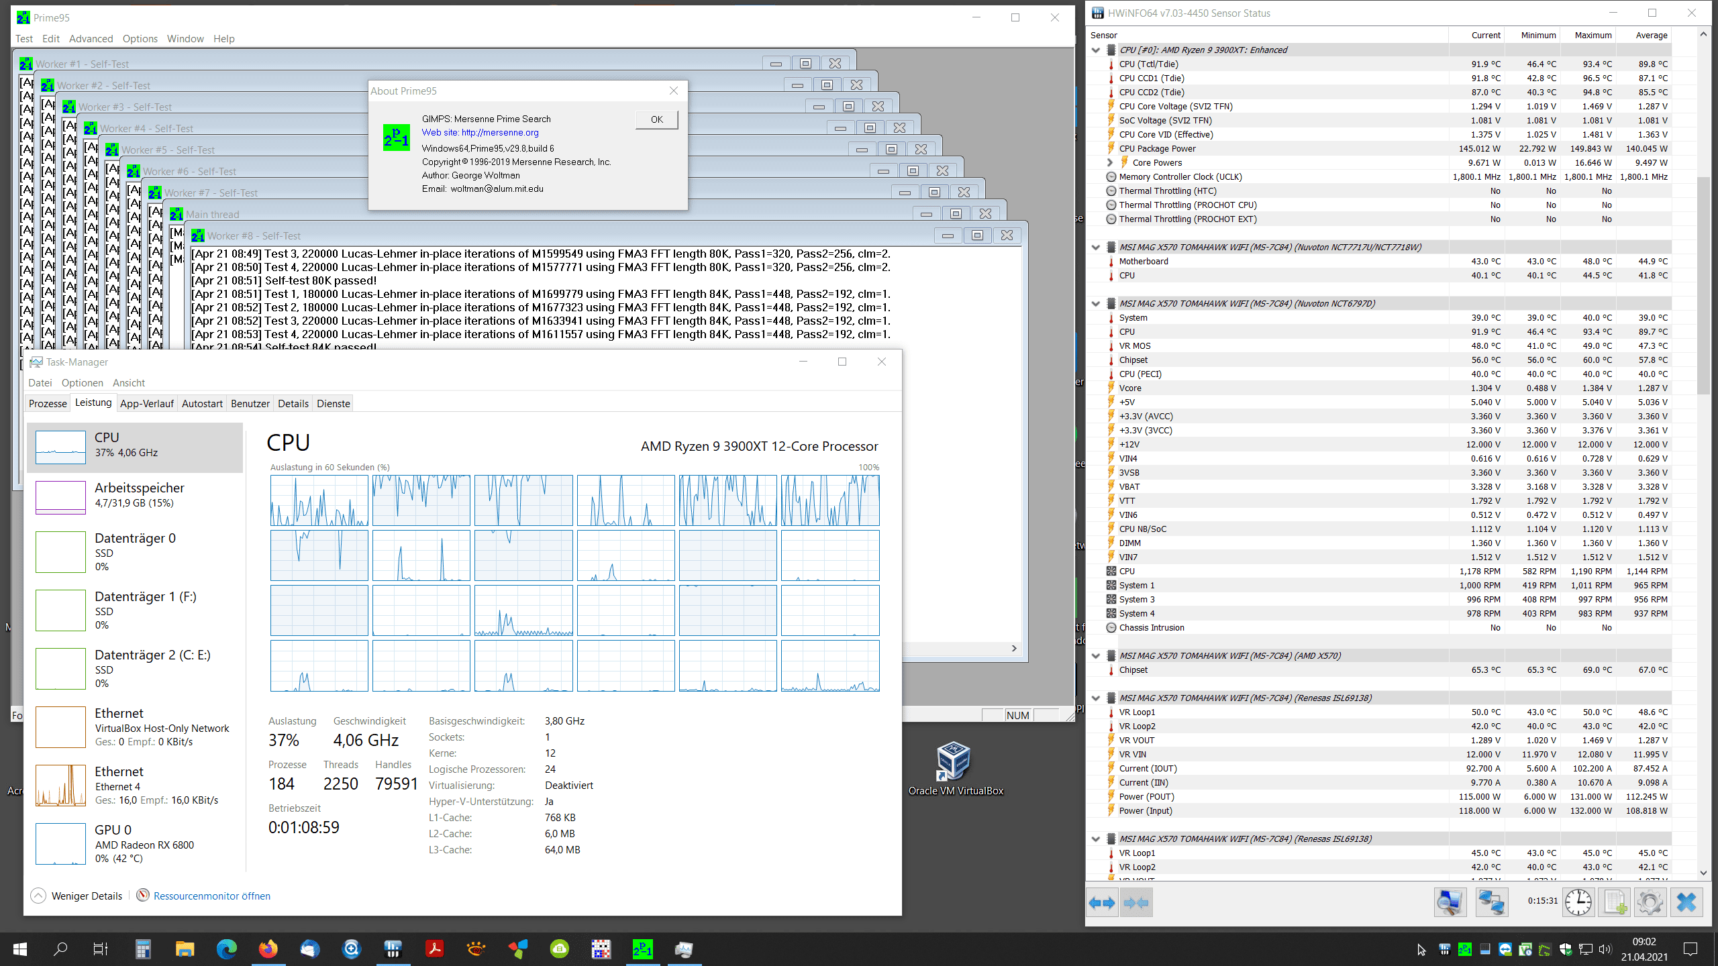Click HWiNFO blue X close-sensors icon
The width and height of the screenshot is (1718, 966).
(x=1686, y=902)
